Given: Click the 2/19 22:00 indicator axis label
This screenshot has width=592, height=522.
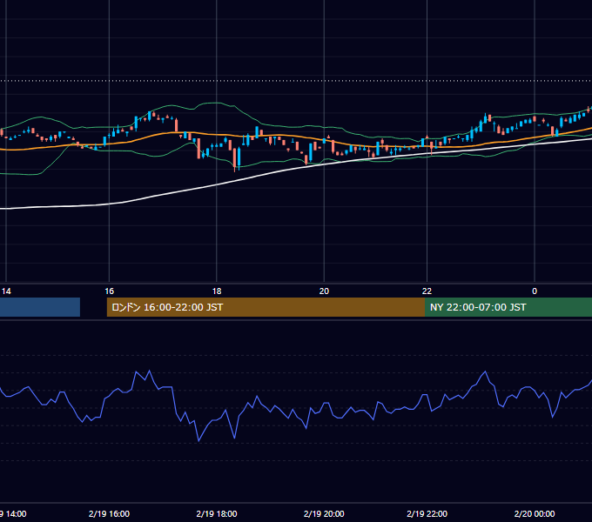Looking at the screenshot, I should click(x=427, y=513).
